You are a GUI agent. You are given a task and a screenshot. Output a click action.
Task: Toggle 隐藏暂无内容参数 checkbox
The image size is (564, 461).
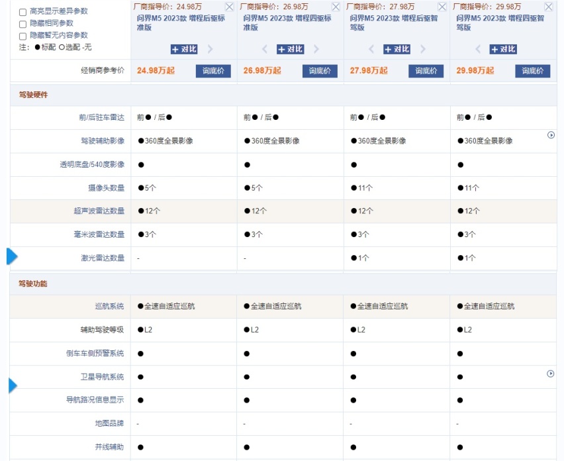coord(23,36)
